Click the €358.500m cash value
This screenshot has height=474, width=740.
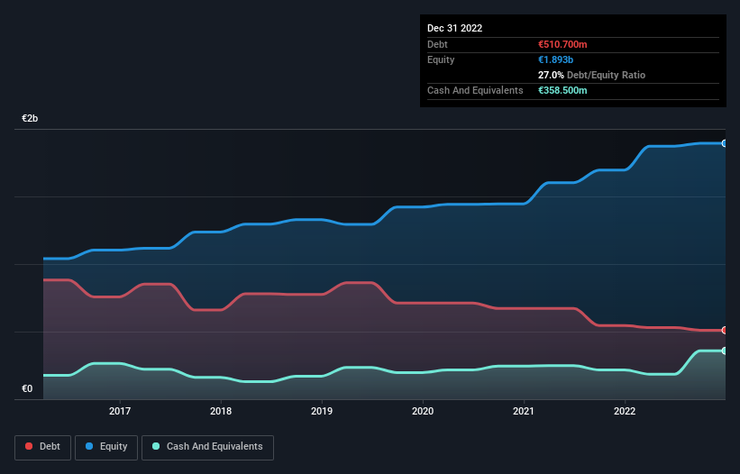562,90
